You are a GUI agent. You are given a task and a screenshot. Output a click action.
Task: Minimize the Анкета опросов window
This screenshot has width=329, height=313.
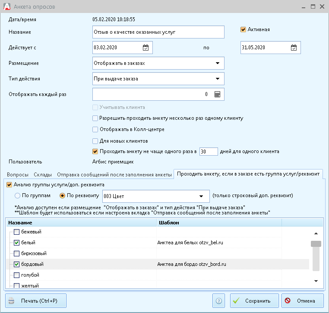coord(304,7)
